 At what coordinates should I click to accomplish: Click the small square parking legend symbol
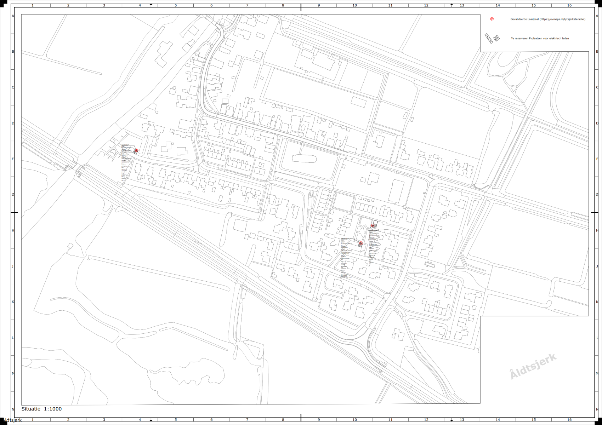click(496, 38)
